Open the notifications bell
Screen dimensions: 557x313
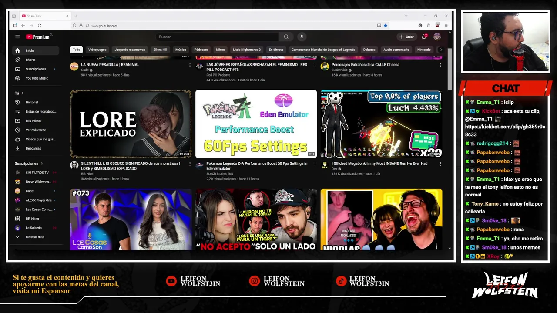pos(424,37)
